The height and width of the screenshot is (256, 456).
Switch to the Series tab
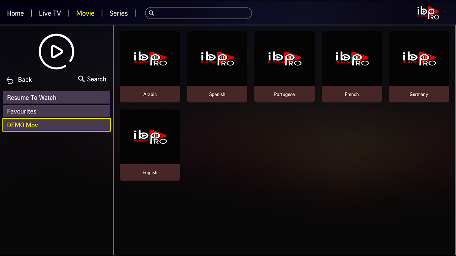119,13
